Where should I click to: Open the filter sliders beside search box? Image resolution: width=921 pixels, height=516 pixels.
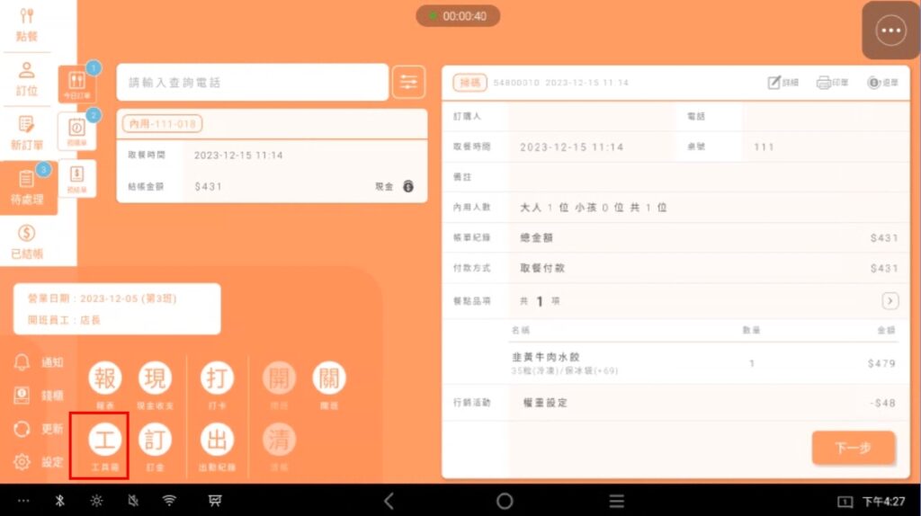408,83
